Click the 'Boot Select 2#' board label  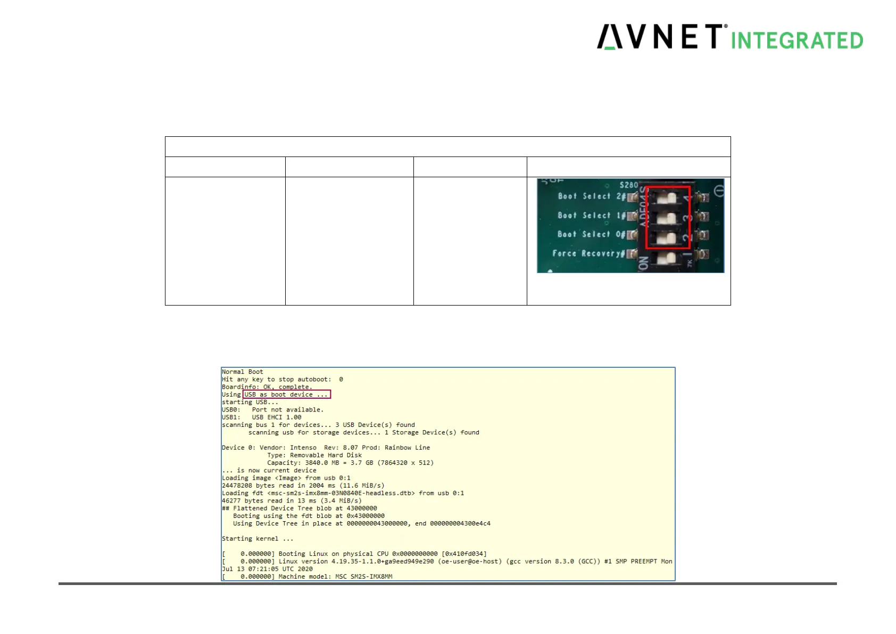[592, 196]
